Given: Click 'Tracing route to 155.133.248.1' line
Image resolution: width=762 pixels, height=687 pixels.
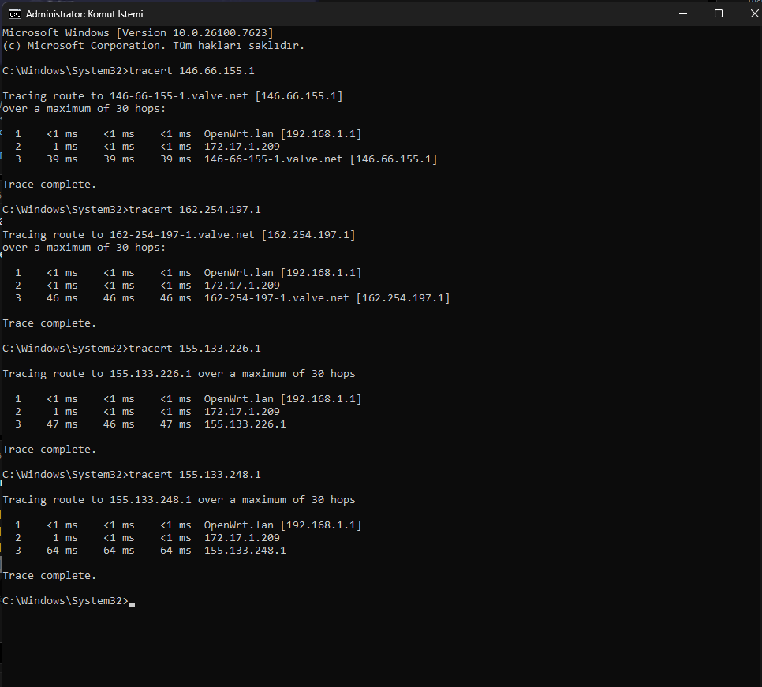Looking at the screenshot, I should [x=179, y=500].
